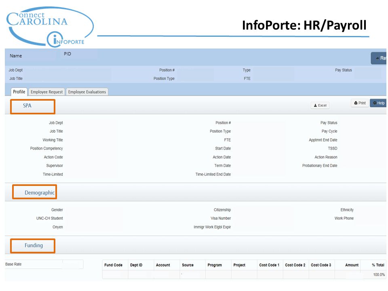Click the Ethnicity label
This screenshot has width=388, height=291.
[x=347, y=210]
